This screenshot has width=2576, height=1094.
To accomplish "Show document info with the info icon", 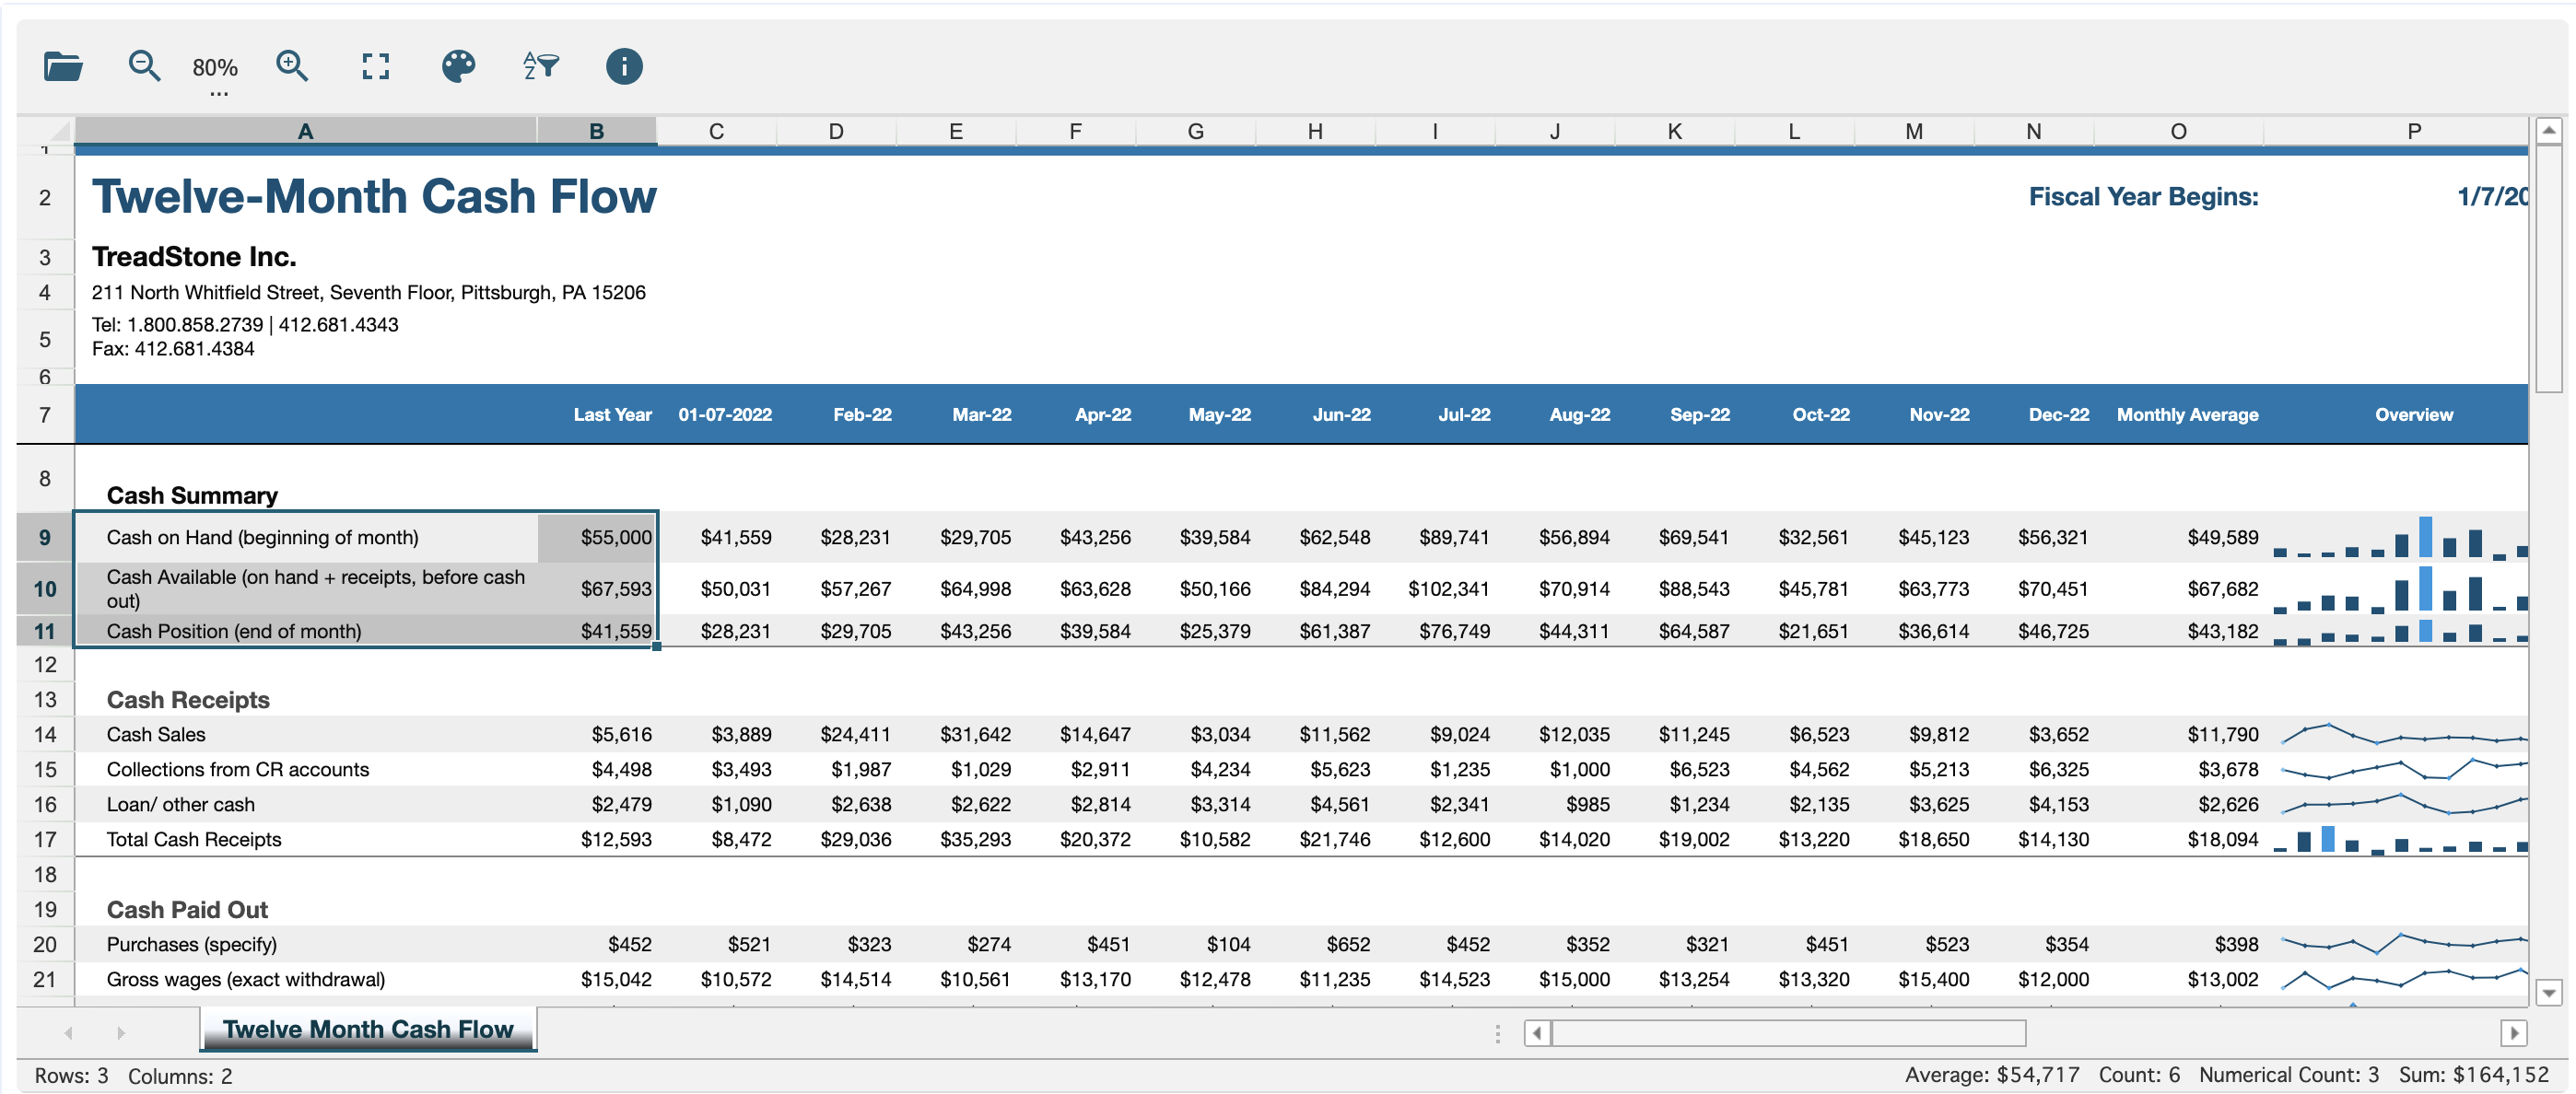I will point(622,66).
